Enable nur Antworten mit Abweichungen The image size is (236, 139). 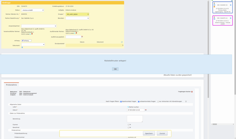coord(158,102)
